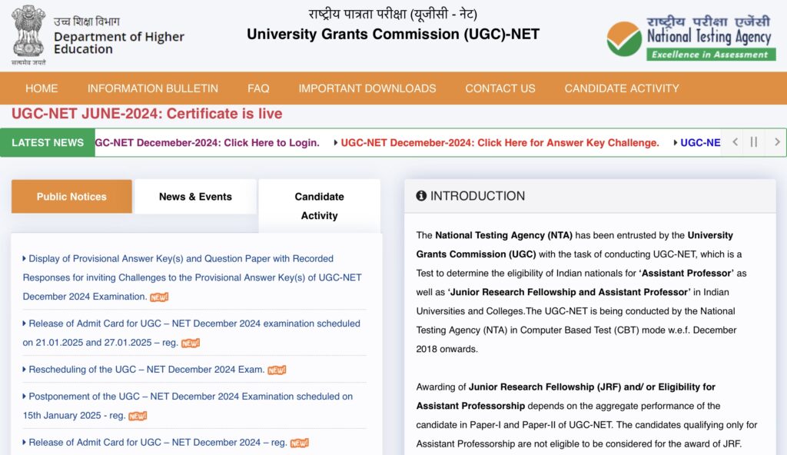Click the Hindi title above UGC-NET heading
This screenshot has height=455, width=787.
tap(393, 14)
